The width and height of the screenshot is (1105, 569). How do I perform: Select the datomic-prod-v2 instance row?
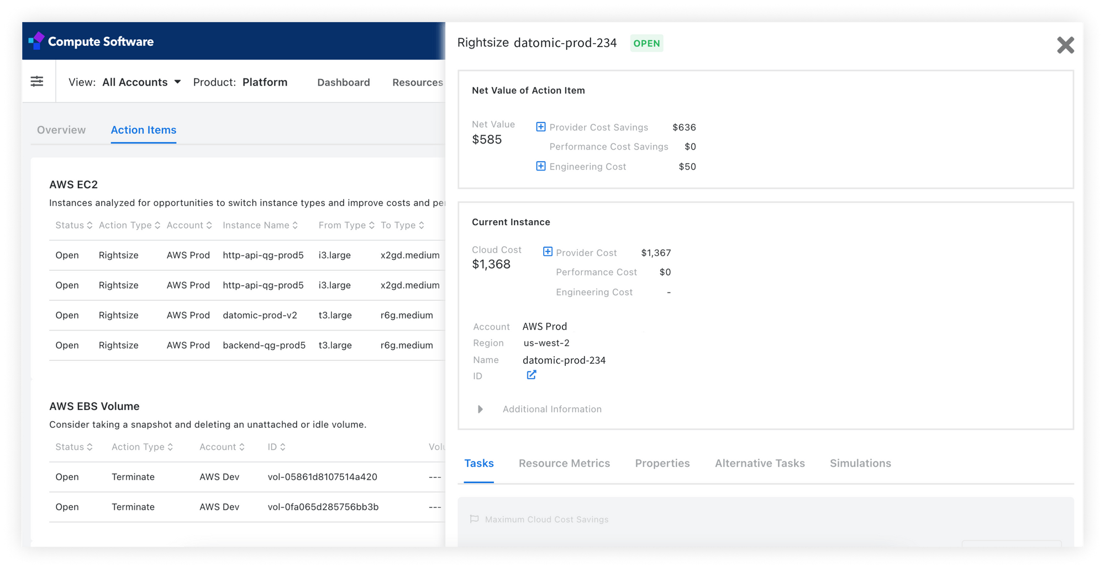pyautogui.click(x=247, y=315)
